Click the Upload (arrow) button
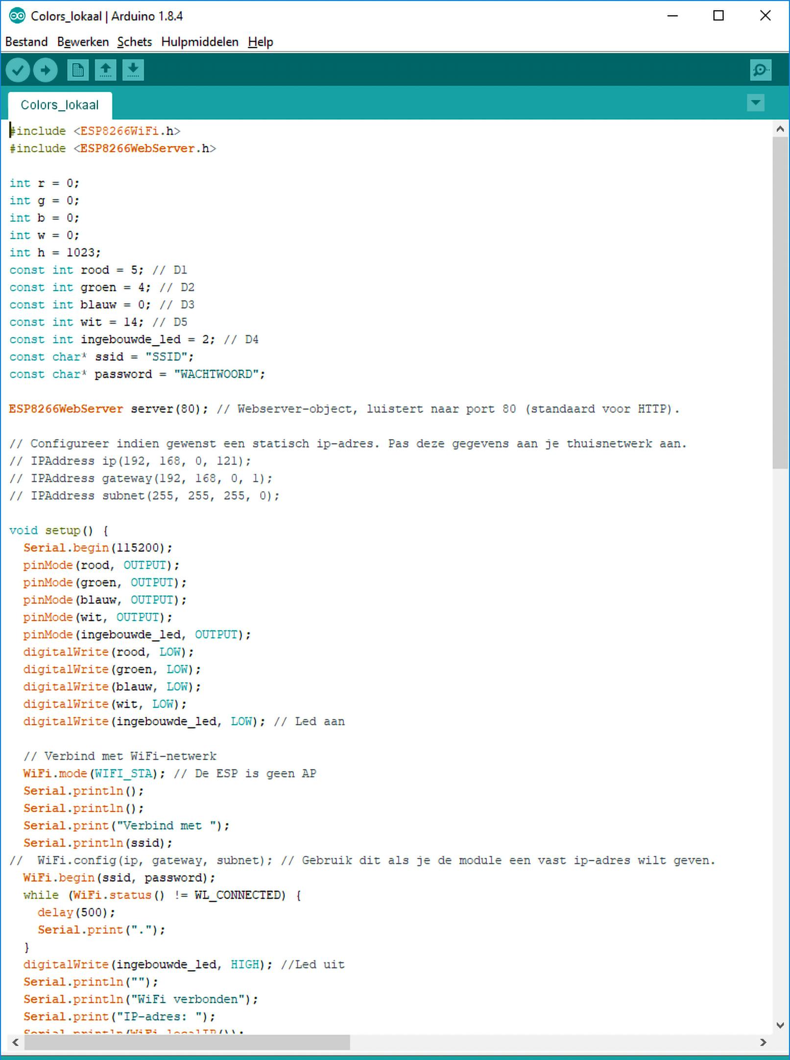790x1060 pixels. click(x=46, y=70)
